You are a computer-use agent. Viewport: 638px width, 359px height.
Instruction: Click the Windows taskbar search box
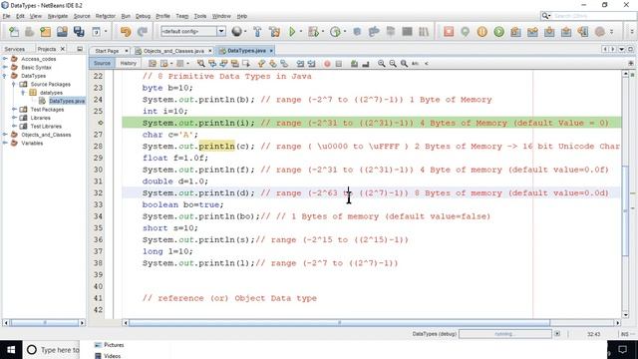[x=52, y=350]
